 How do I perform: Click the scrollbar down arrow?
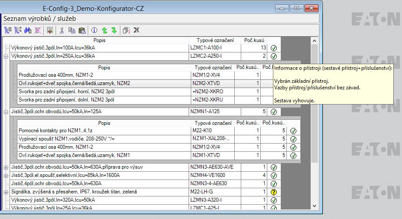314,206
